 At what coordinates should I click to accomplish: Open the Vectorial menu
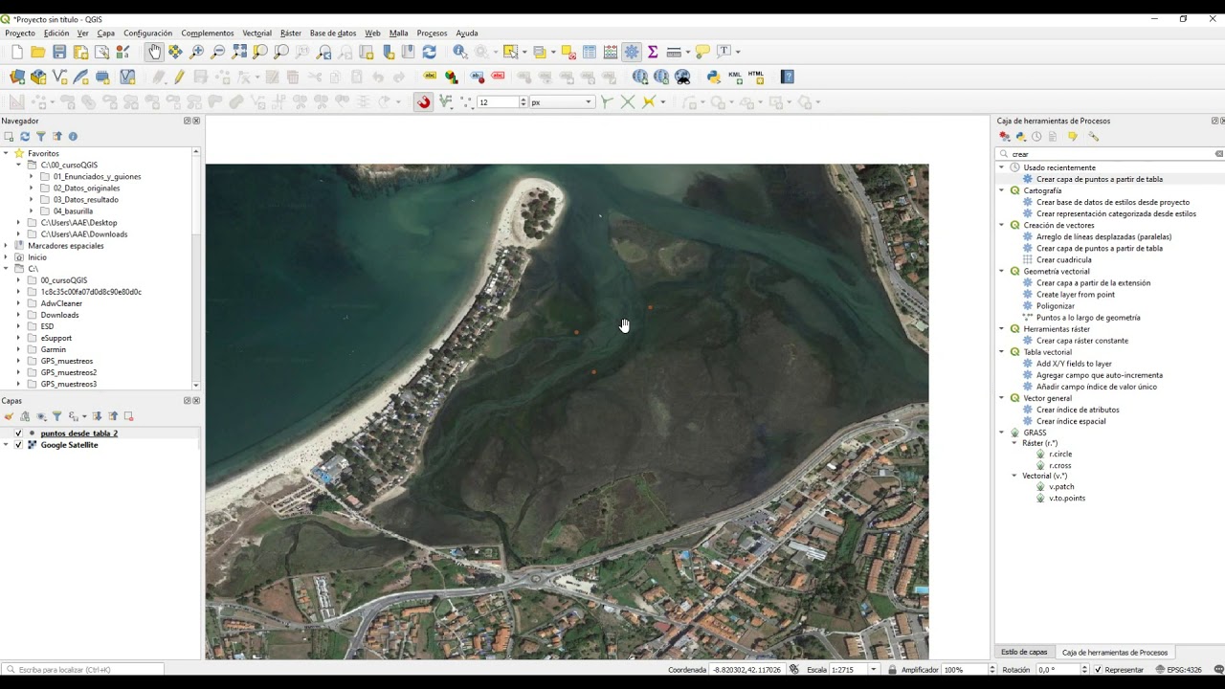coord(256,33)
